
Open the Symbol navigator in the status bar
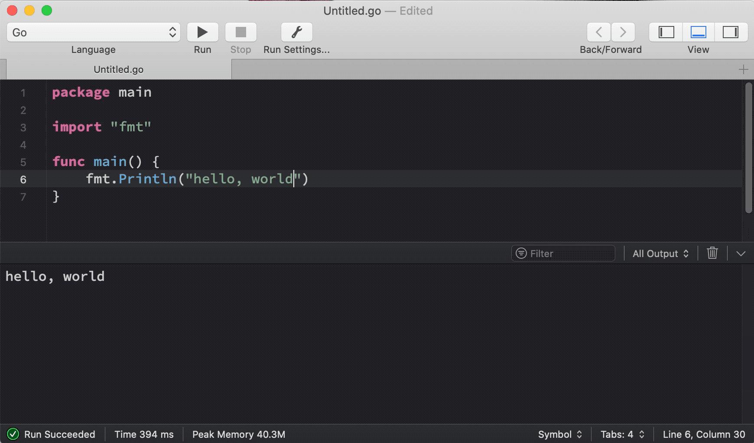(x=559, y=434)
